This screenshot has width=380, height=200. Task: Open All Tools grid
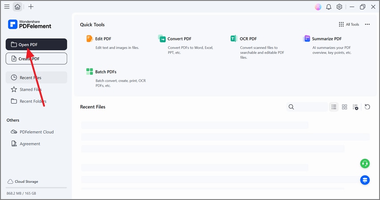click(x=349, y=24)
